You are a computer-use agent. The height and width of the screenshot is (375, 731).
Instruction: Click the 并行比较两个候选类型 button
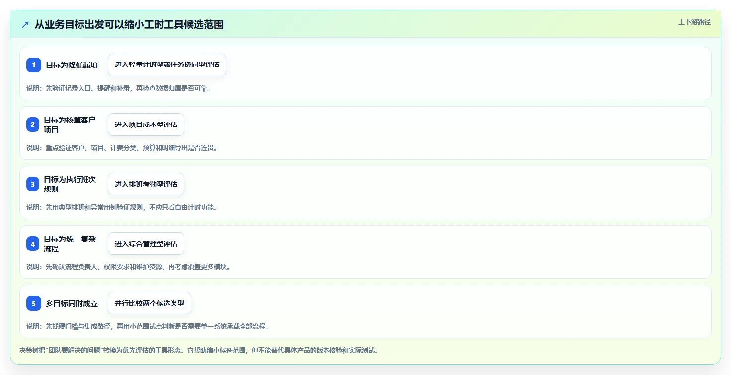click(x=150, y=303)
